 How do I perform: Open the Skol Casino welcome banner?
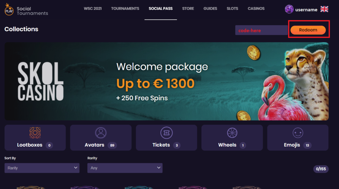point(167,81)
